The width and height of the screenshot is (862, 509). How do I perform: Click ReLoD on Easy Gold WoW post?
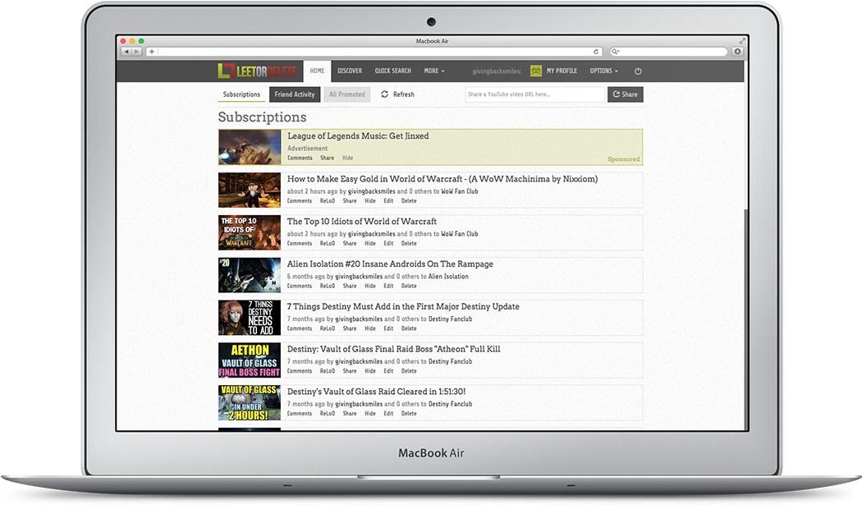tap(327, 200)
